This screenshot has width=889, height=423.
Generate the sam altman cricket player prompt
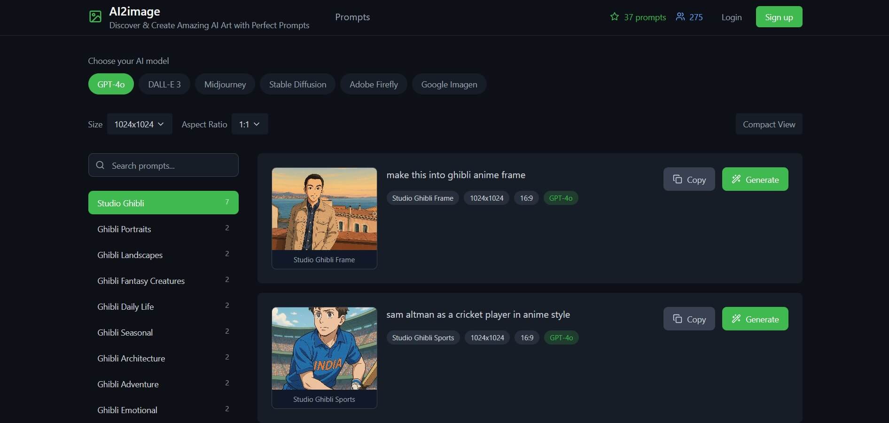tap(755, 319)
